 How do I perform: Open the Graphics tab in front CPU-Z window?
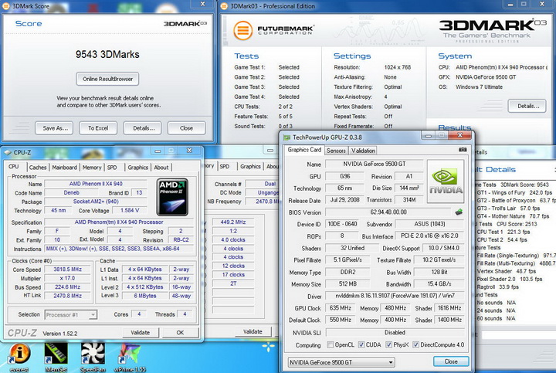tap(138, 168)
